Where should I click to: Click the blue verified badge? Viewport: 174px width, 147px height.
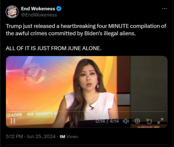point(59,9)
